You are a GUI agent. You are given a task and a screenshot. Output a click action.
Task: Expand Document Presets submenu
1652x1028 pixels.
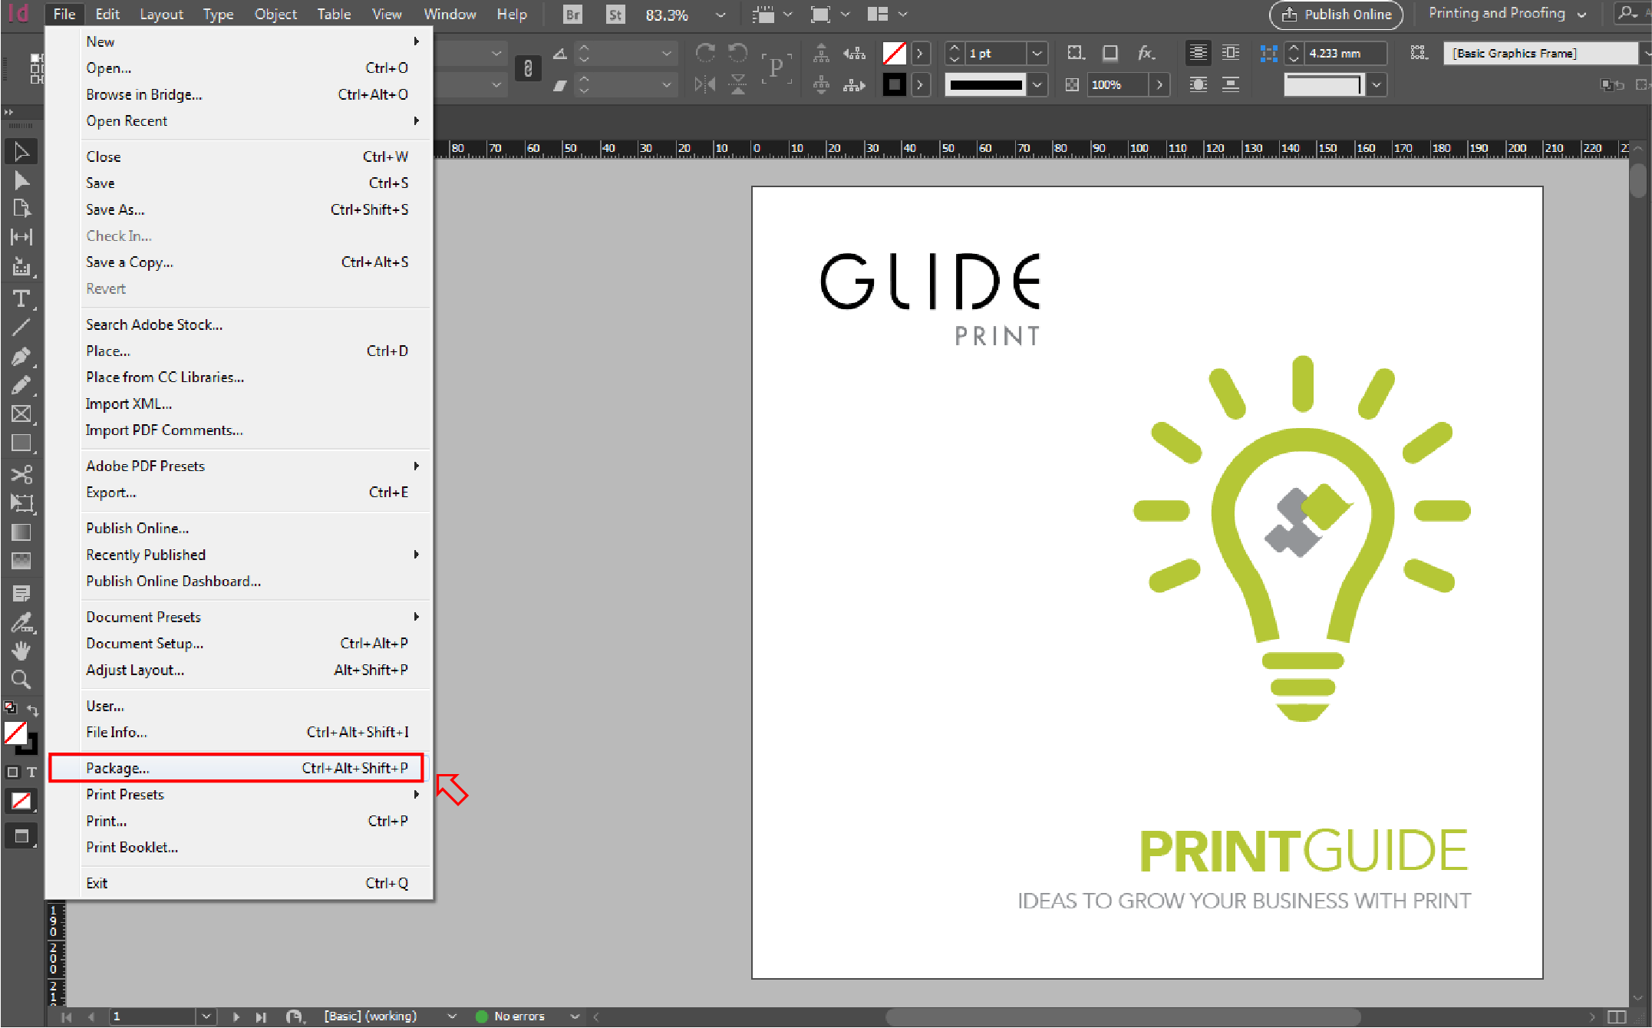pyautogui.click(x=254, y=617)
